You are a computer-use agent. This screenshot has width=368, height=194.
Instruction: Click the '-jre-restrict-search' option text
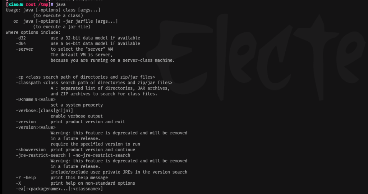pos(41,155)
